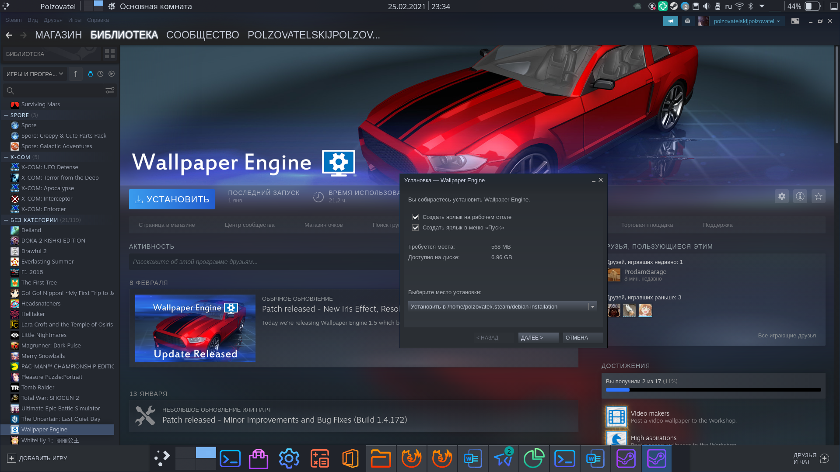Click keyboard layout ru indicator
840x472 pixels.
pyautogui.click(x=728, y=6)
